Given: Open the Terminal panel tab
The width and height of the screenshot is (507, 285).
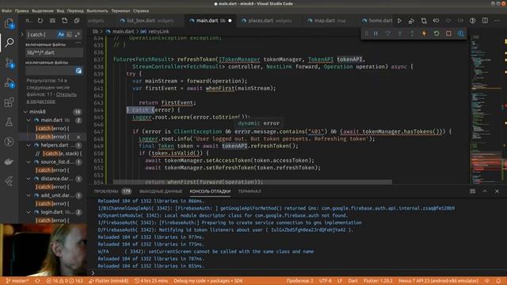Looking at the screenshot, I should [250, 192].
